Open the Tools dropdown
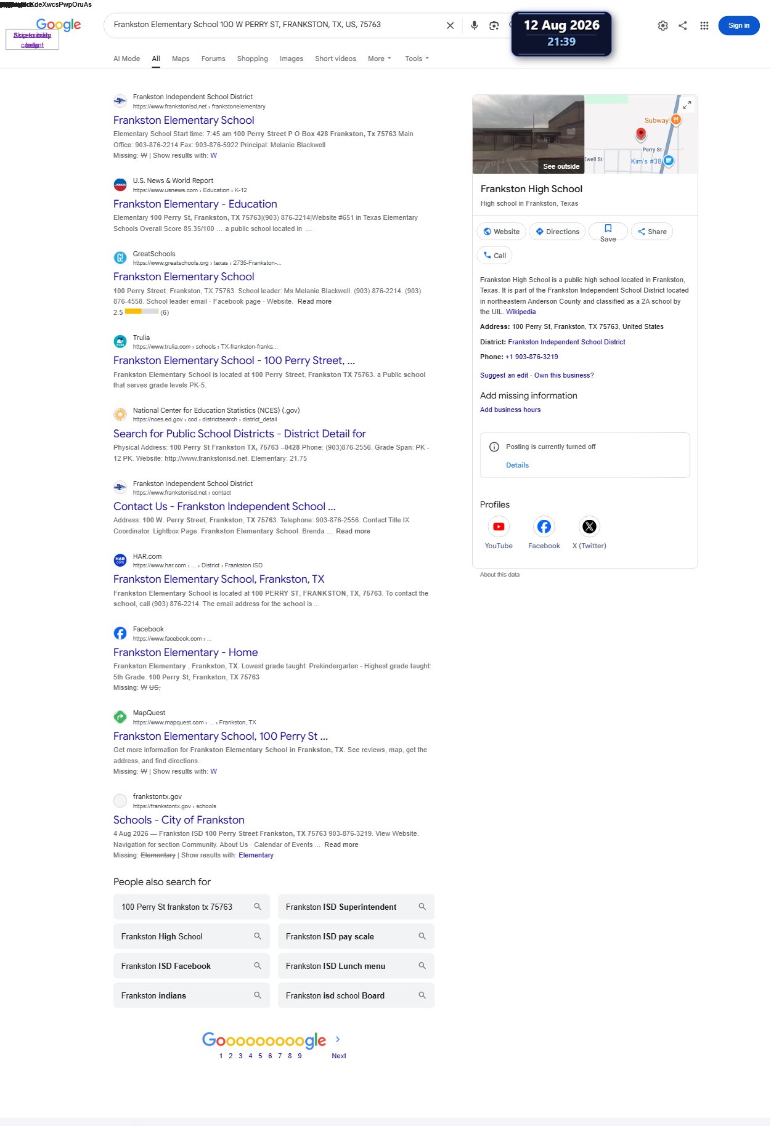The width and height of the screenshot is (779, 1126). point(417,59)
